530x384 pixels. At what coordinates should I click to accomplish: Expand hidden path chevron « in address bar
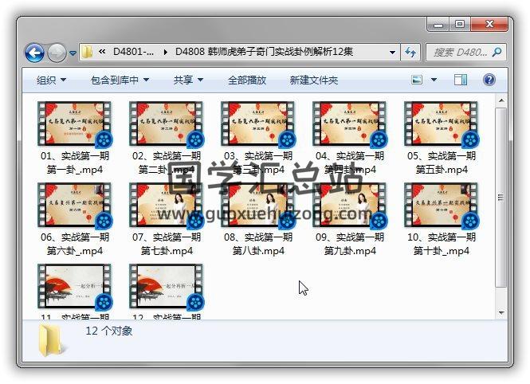pyautogui.click(x=102, y=52)
